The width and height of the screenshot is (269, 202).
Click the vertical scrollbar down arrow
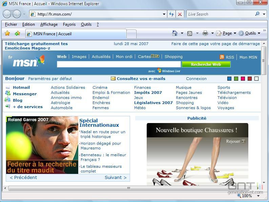click(x=264, y=183)
